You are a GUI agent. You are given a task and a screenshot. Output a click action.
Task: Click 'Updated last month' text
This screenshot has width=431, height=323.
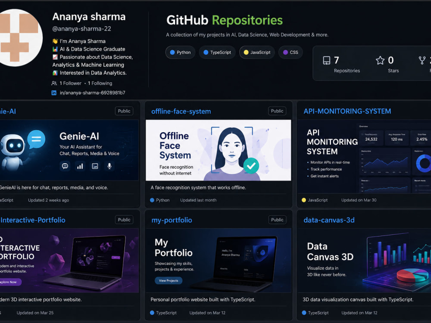[198, 200]
